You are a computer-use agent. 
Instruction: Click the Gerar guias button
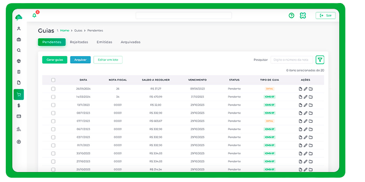[x=55, y=60]
